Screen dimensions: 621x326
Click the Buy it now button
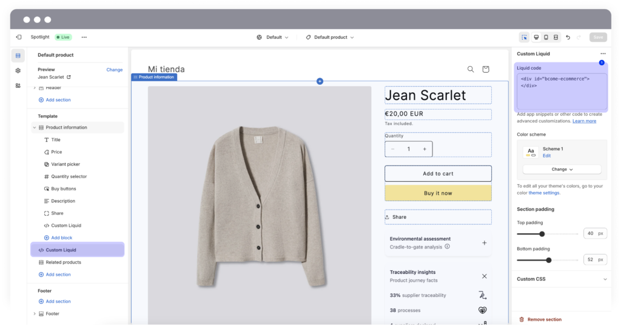(x=438, y=193)
